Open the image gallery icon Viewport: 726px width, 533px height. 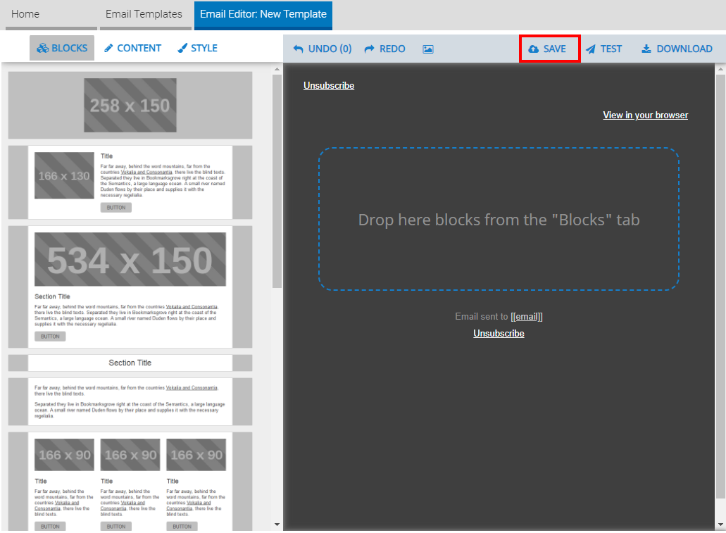pos(428,49)
